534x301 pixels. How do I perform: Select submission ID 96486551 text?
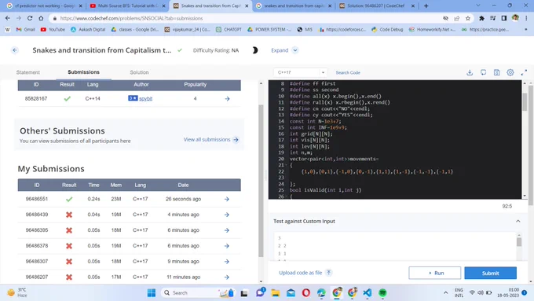(x=36, y=199)
